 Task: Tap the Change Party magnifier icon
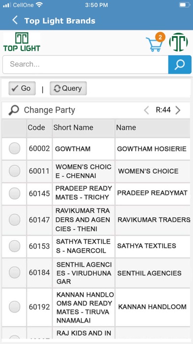point(14,110)
